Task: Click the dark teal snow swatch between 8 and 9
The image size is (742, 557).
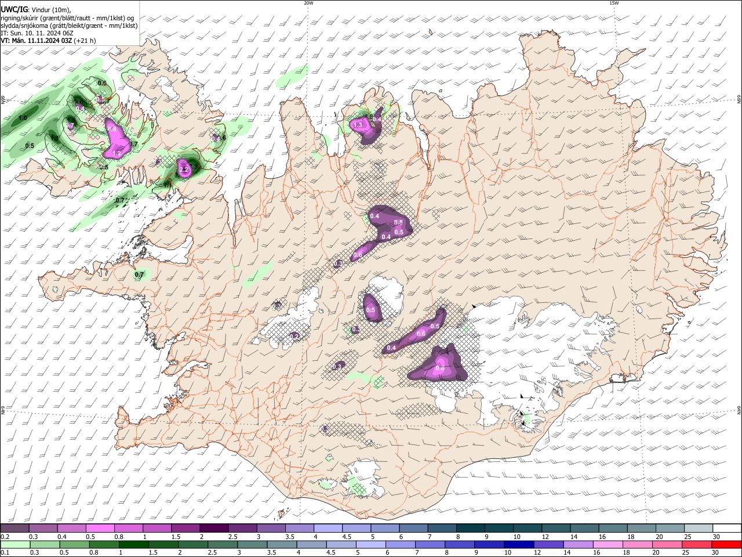Action: pyautogui.click(x=470, y=529)
